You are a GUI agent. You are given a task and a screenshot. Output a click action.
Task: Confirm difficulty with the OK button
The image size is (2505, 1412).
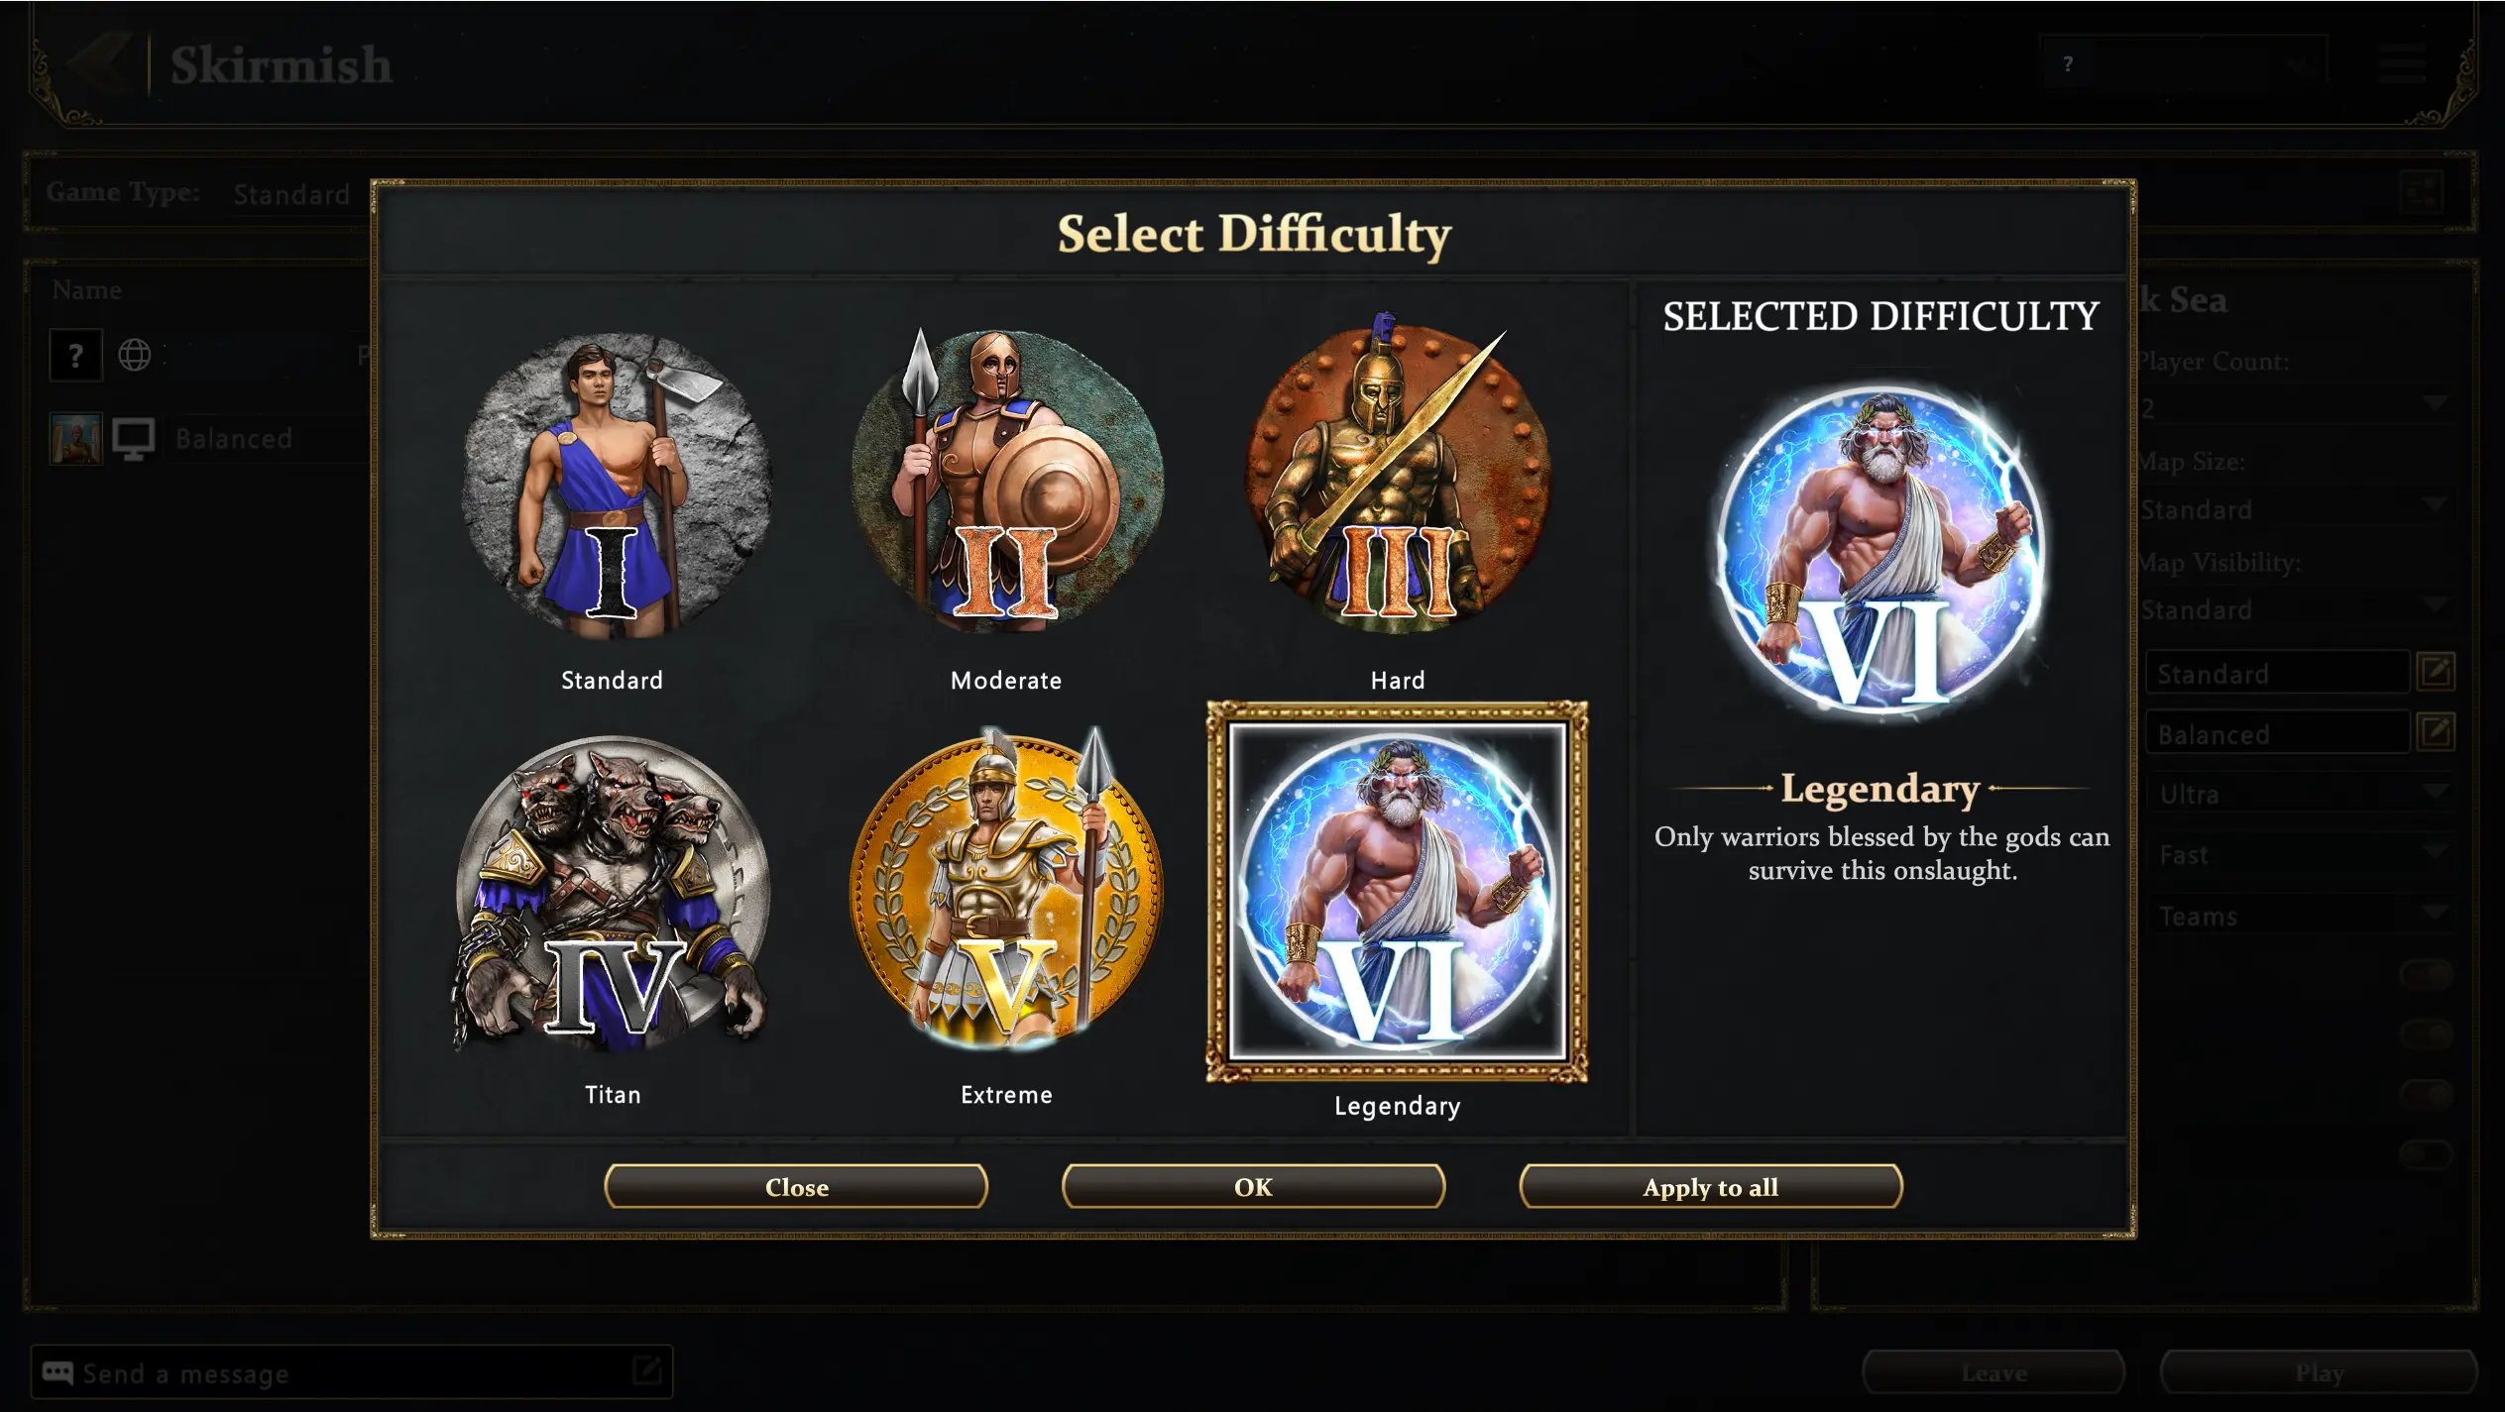pyautogui.click(x=1253, y=1186)
